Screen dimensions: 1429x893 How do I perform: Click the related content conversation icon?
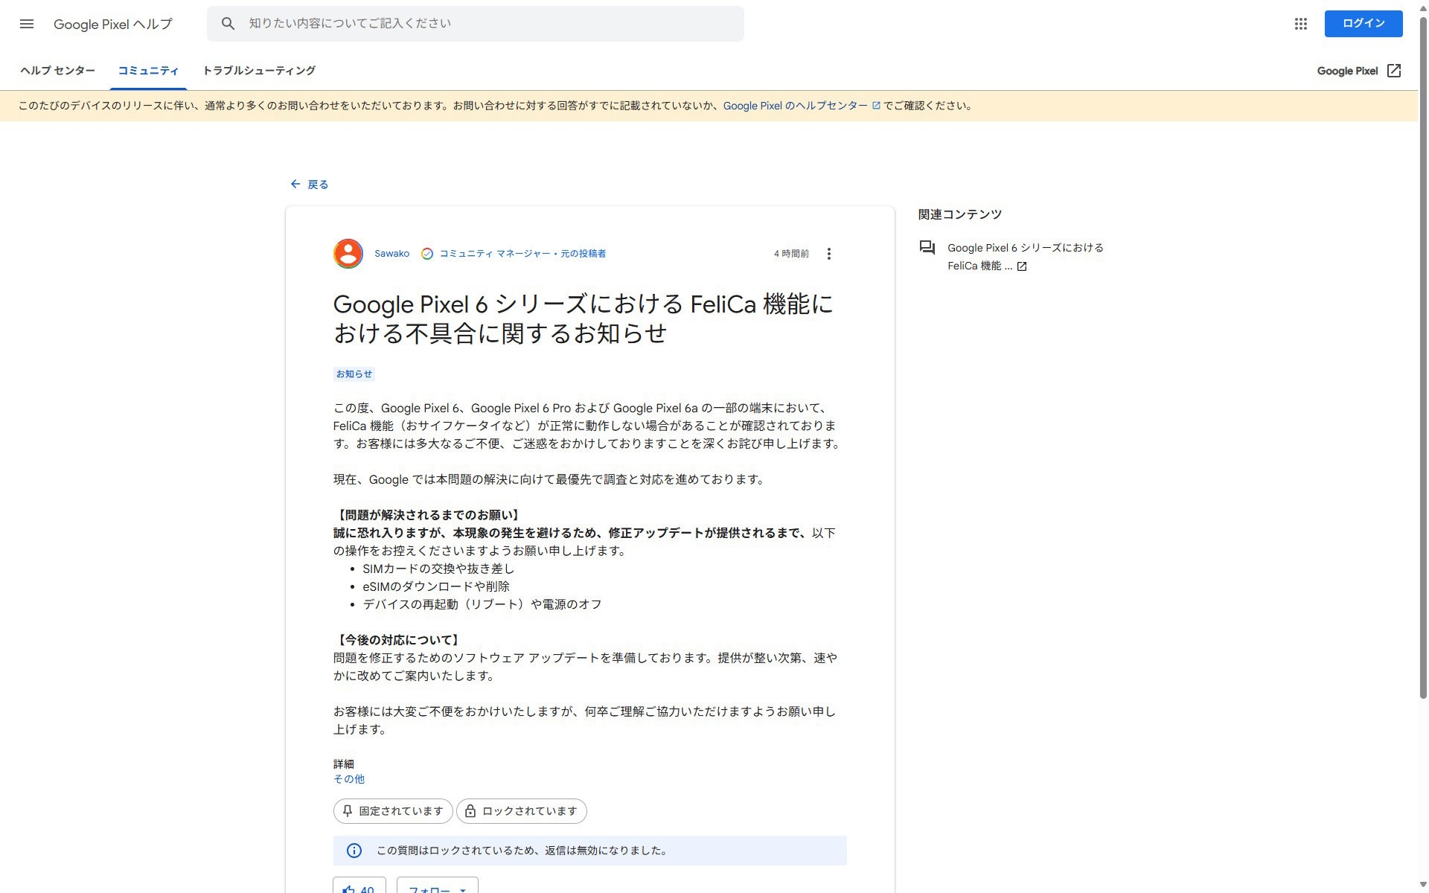click(x=927, y=248)
